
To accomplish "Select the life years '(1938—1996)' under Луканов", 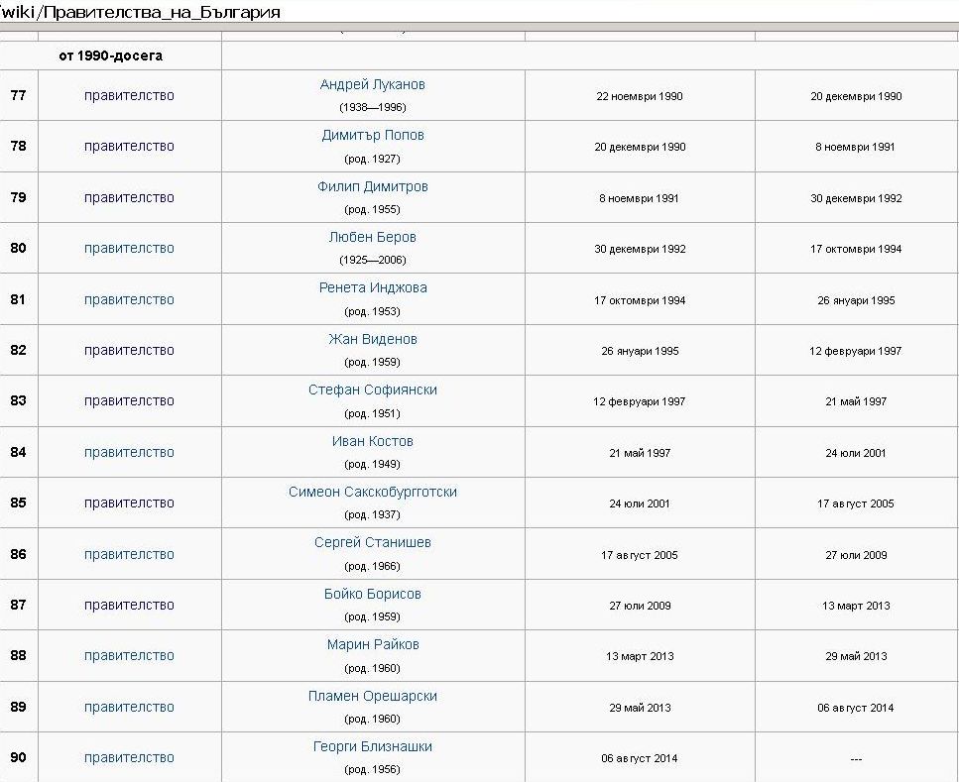I will (373, 108).
